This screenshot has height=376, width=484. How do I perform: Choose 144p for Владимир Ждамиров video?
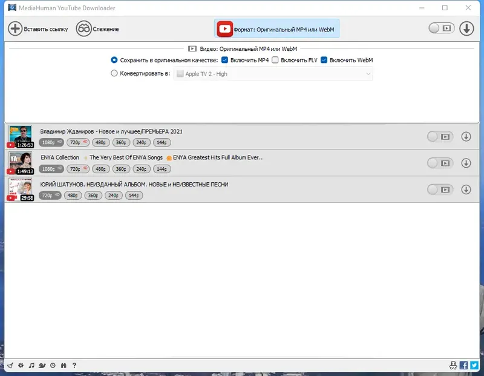tap(162, 142)
